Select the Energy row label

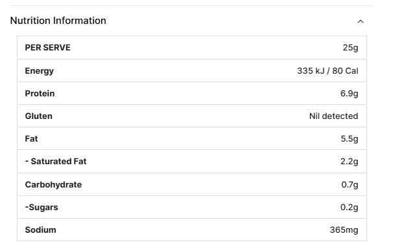pyautogui.click(x=40, y=71)
